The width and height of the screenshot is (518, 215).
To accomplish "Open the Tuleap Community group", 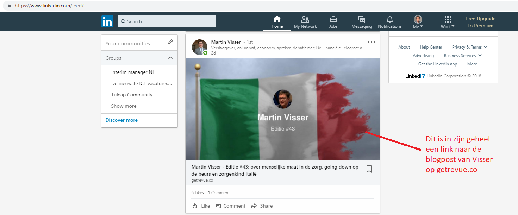I will [132, 95].
